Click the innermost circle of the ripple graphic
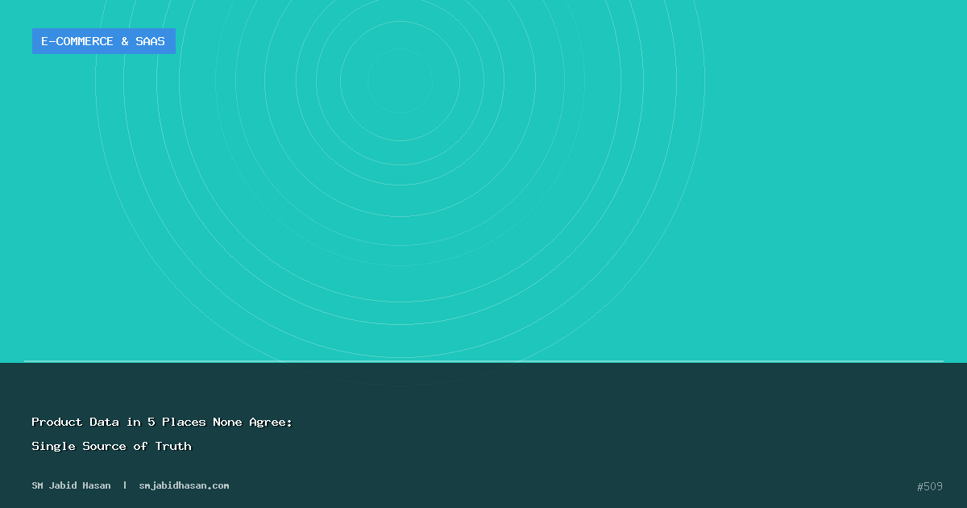 point(400,81)
